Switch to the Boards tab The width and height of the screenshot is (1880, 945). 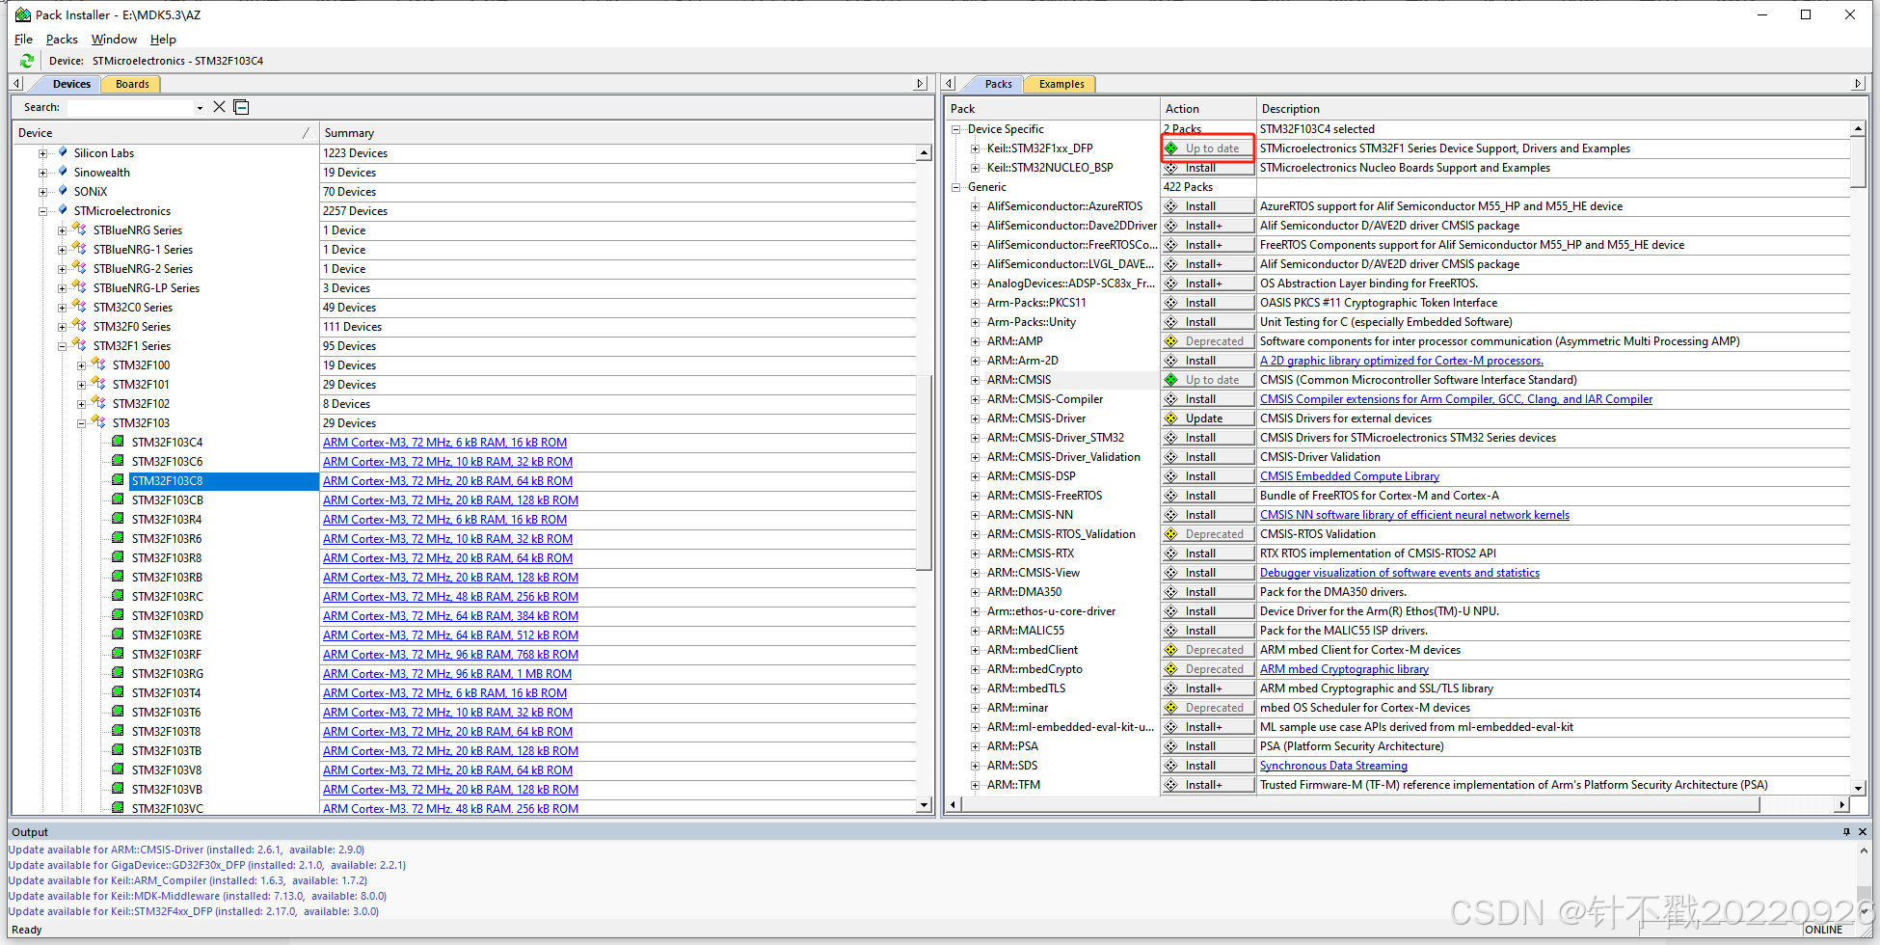132,84
